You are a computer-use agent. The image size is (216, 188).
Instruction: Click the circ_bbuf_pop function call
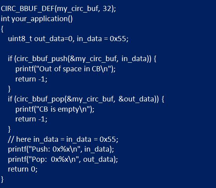point(40,99)
